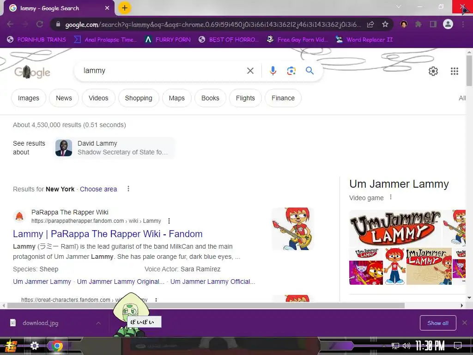Switch to the Finance filter
Image resolution: width=473 pixels, height=355 pixels.
(x=283, y=98)
